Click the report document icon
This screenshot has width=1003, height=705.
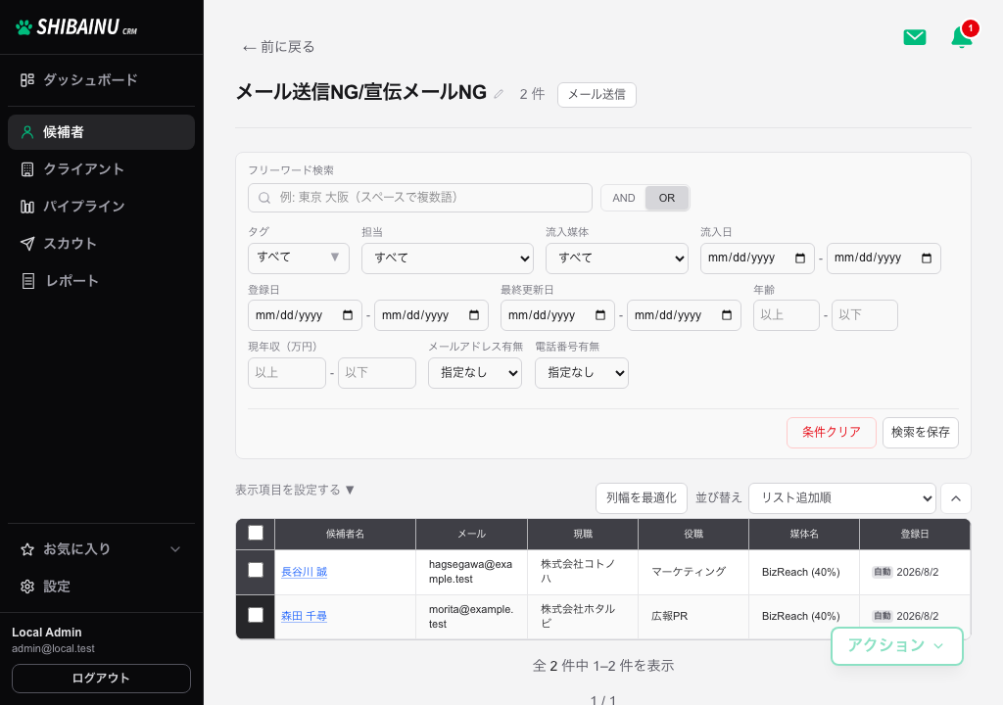pyautogui.click(x=28, y=281)
